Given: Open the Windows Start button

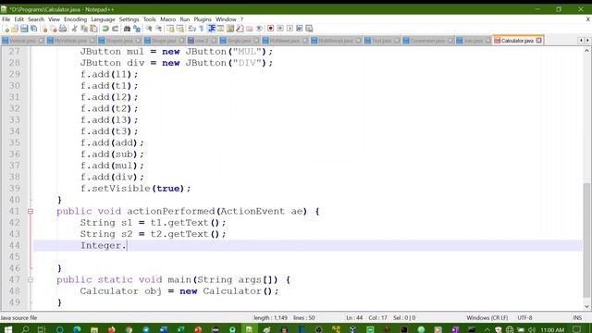Looking at the screenshot, I should click(x=7, y=329).
